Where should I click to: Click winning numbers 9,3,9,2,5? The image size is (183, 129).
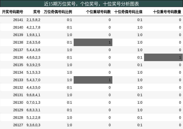tap(33, 65)
